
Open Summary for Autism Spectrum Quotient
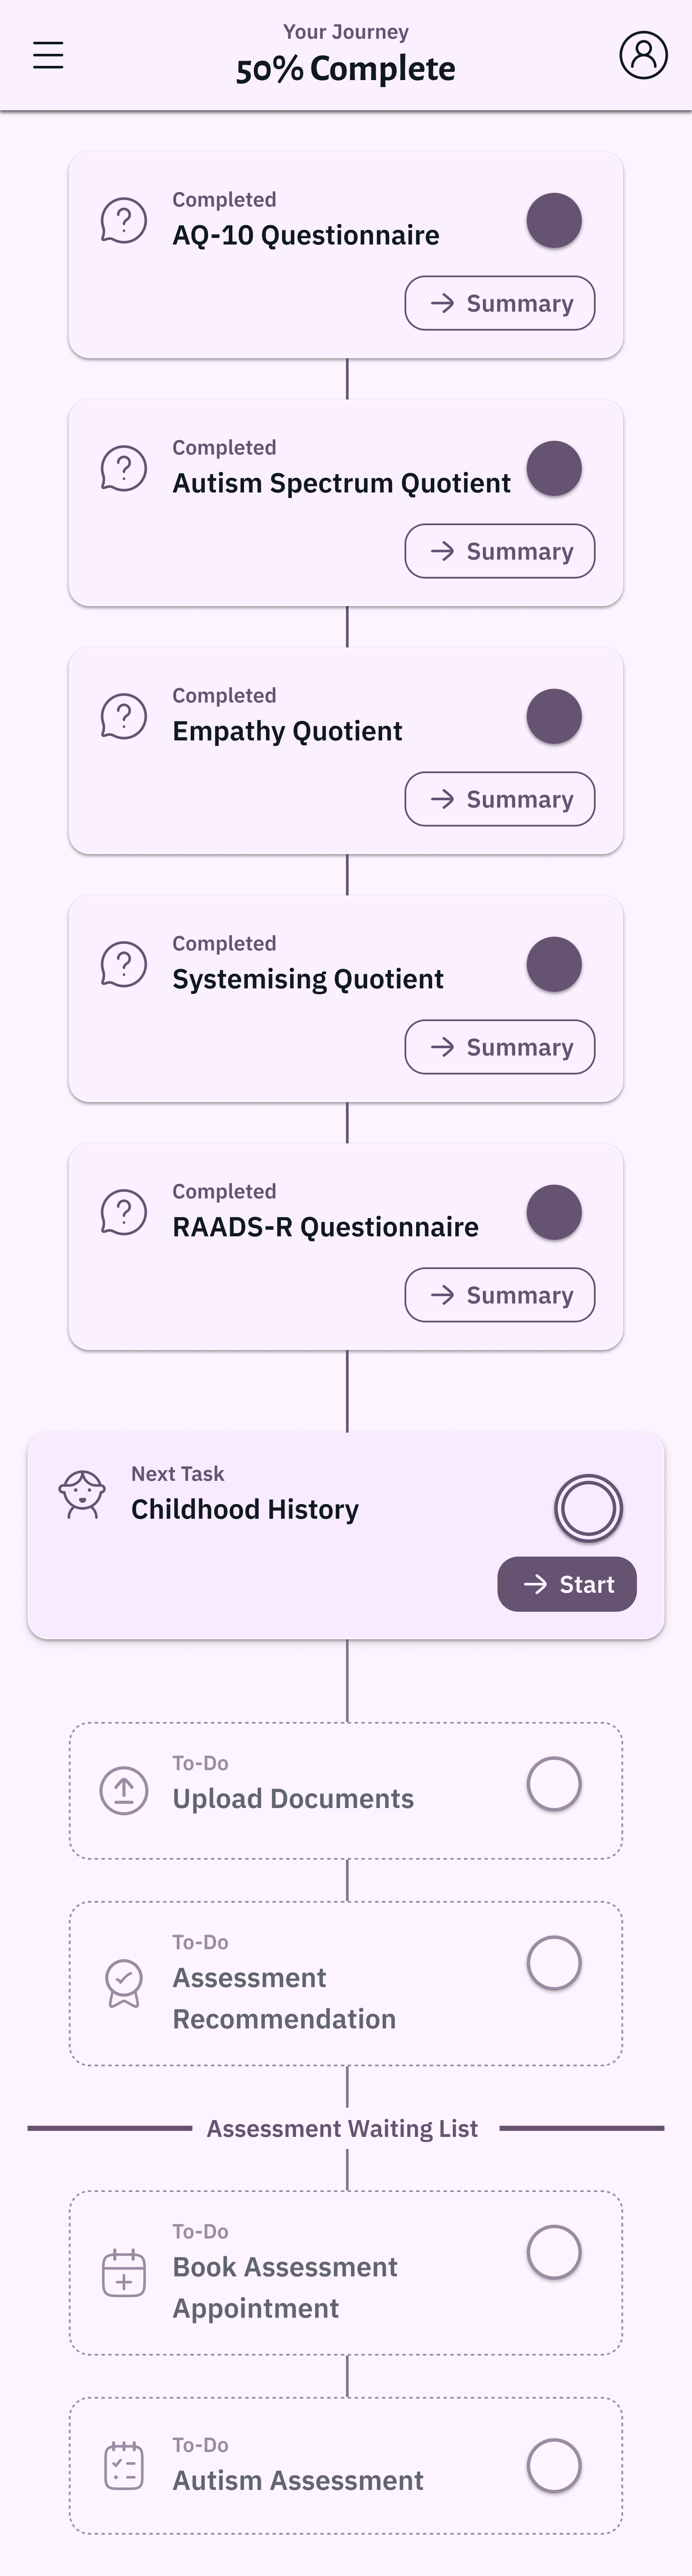(500, 551)
